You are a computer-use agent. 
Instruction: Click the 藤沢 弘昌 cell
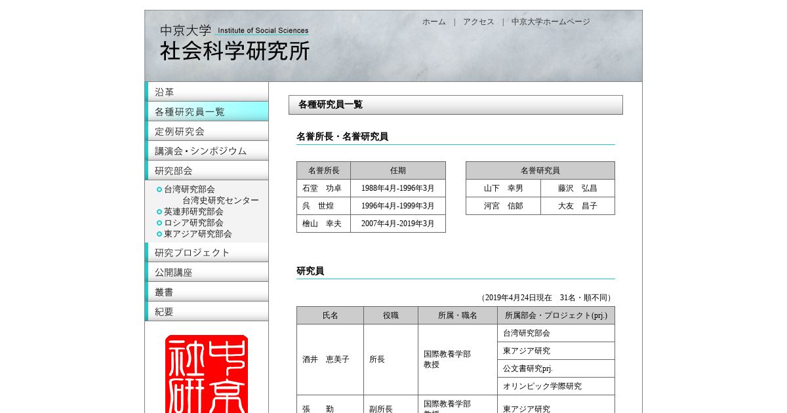578,188
